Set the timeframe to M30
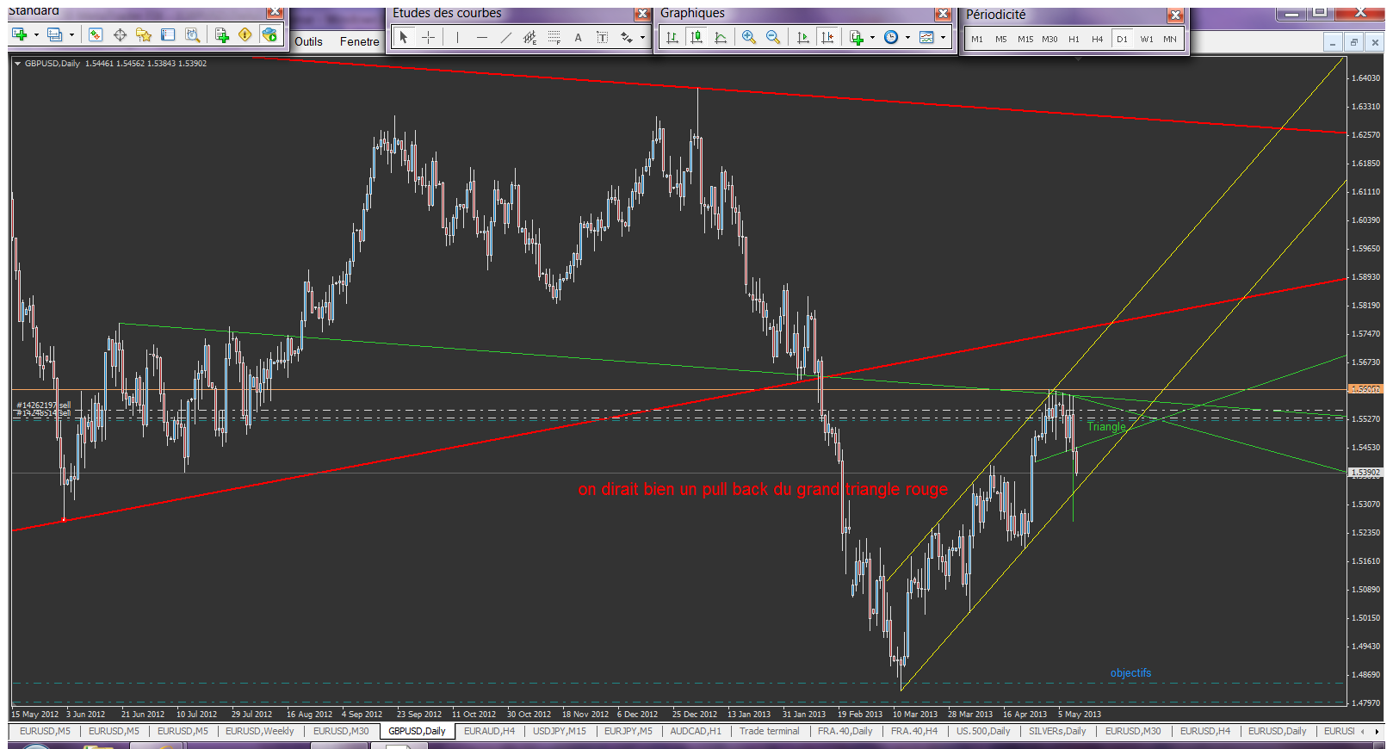This screenshot has width=1393, height=749. 1049,39
